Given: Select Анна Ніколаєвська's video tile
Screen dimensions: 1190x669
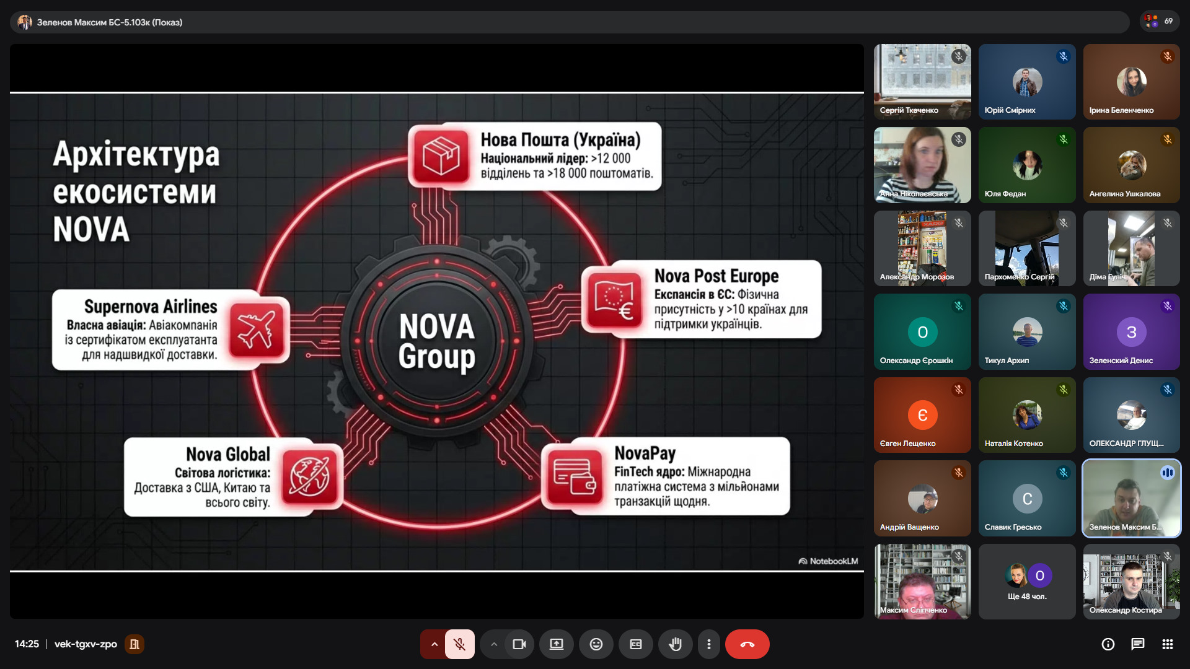Looking at the screenshot, I should [922, 165].
